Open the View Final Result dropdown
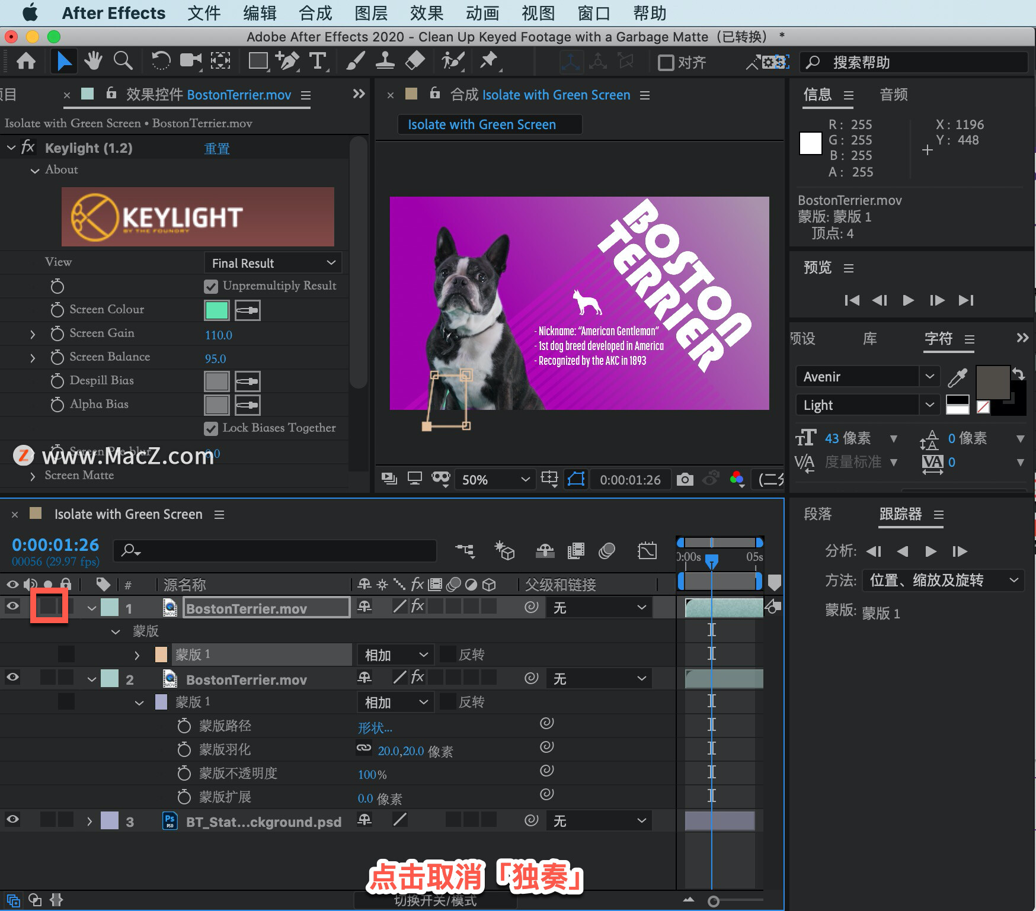This screenshot has width=1036, height=911. [x=273, y=263]
